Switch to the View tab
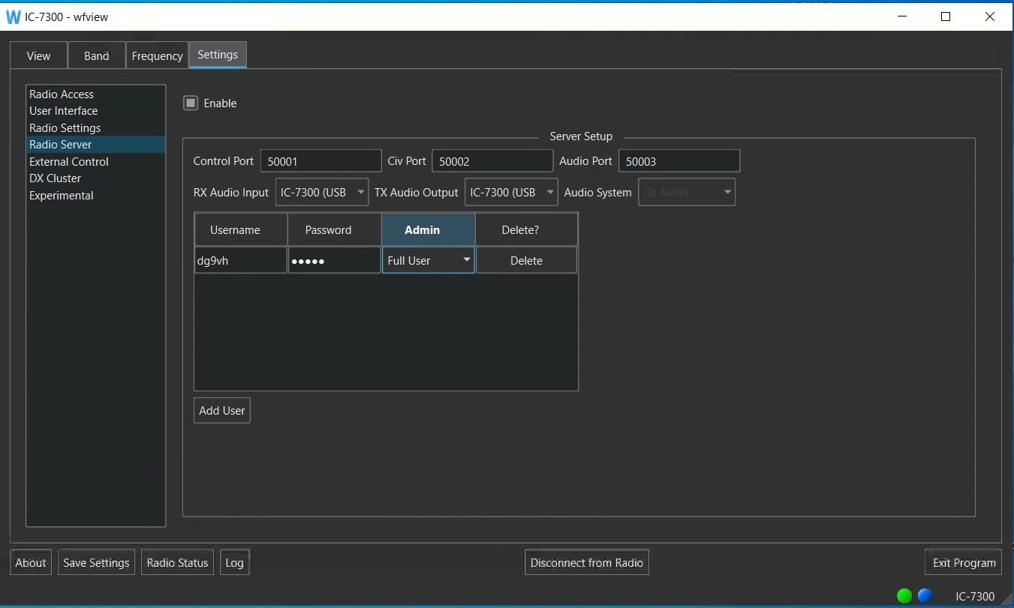 pos(38,55)
